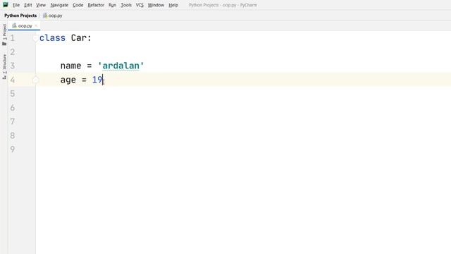Click the PyCharm application icon
The height and width of the screenshot is (254, 451).
tap(6, 5)
